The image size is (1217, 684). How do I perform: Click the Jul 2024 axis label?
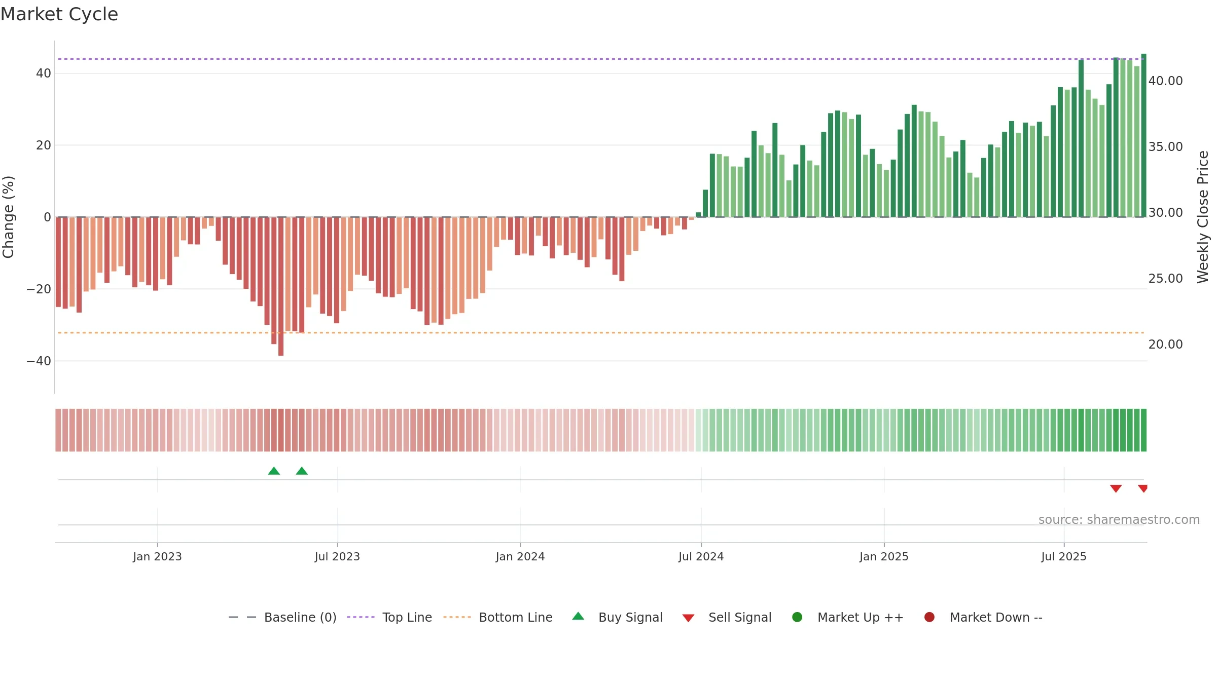701,556
